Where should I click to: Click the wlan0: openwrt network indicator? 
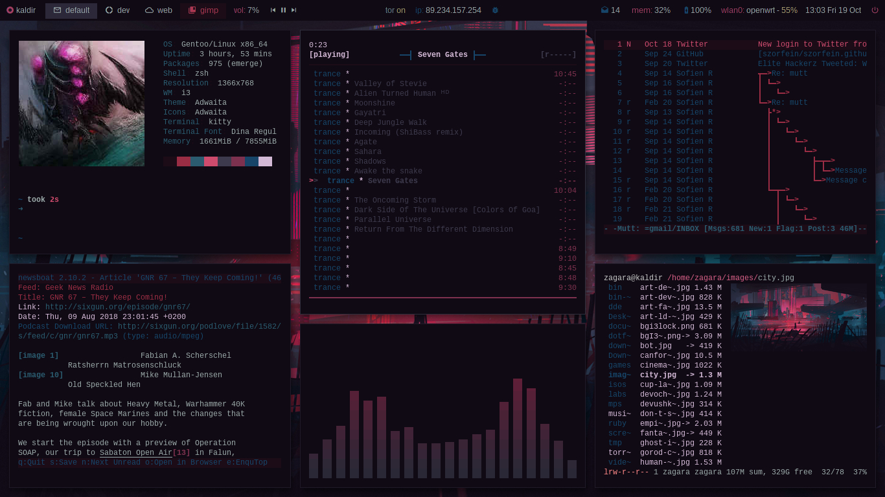pos(759,10)
